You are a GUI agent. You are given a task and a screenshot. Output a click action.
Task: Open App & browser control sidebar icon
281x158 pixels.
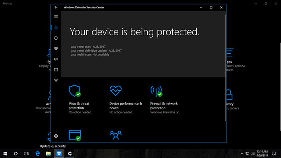[56, 70]
